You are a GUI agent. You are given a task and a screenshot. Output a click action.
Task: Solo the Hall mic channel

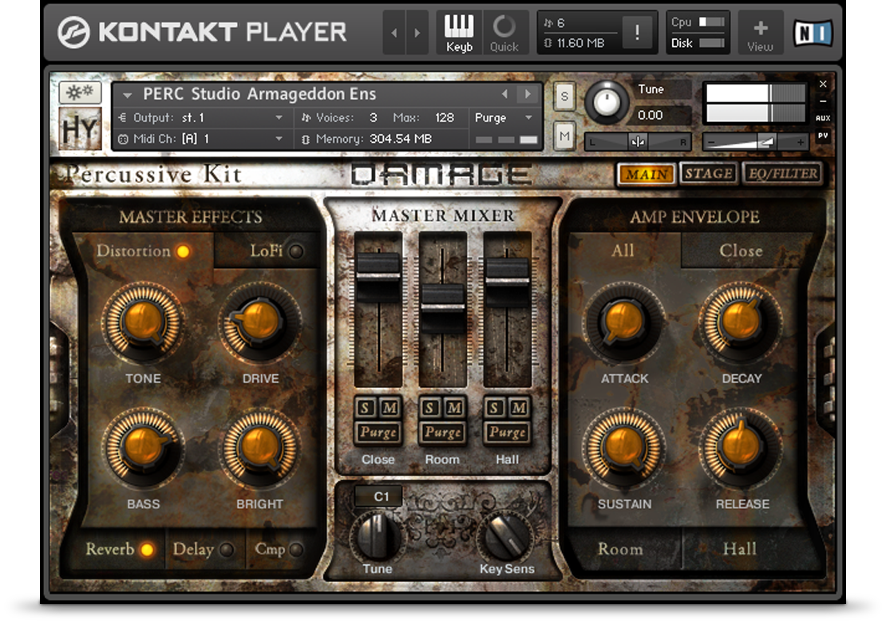pyautogui.click(x=495, y=408)
